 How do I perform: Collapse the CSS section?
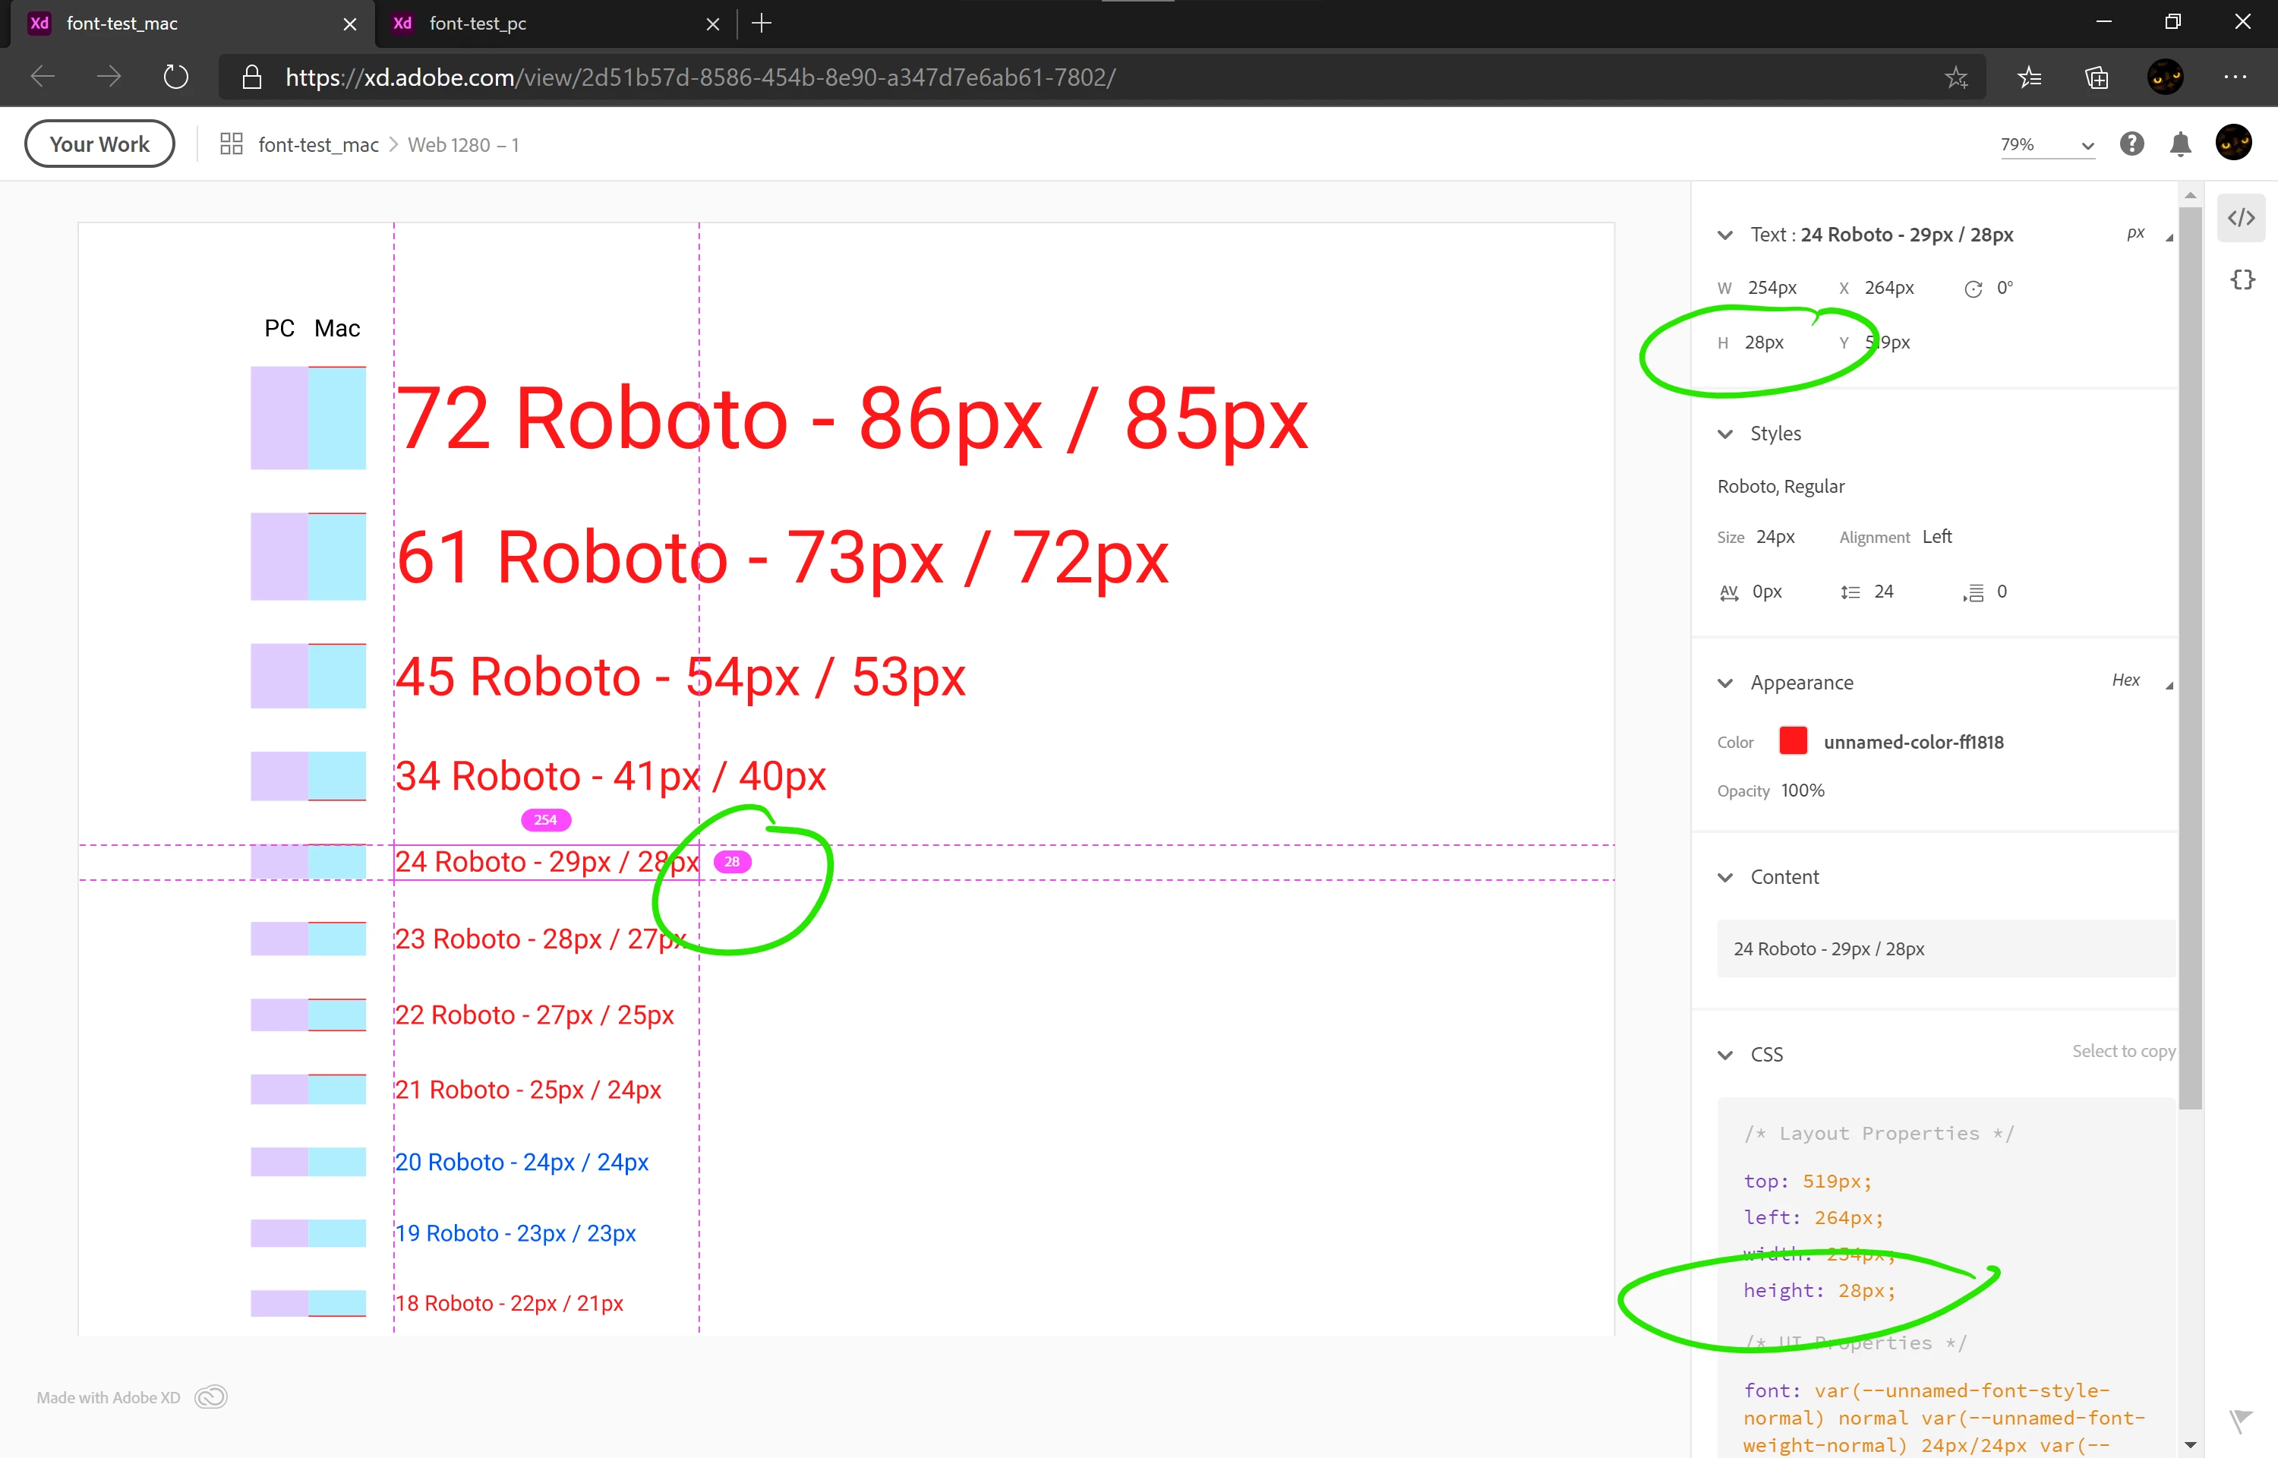1725,1055
